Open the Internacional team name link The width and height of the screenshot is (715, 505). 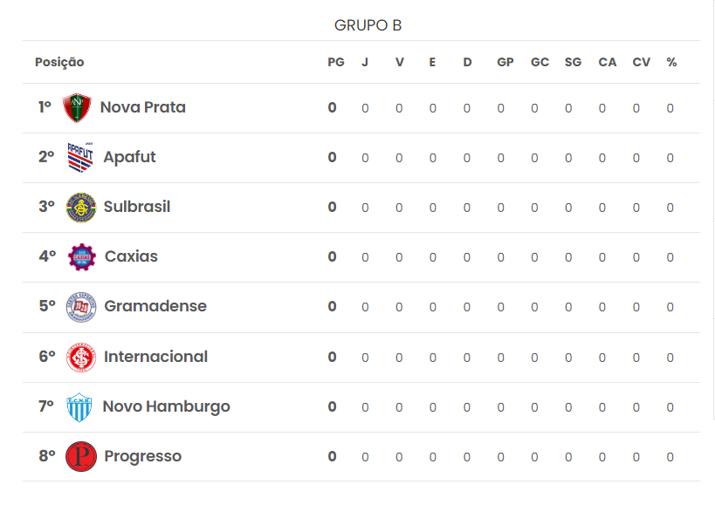click(x=155, y=357)
